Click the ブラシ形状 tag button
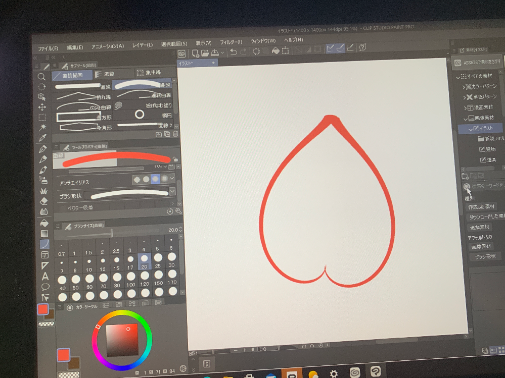The height and width of the screenshot is (378, 505). pyautogui.click(x=485, y=256)
